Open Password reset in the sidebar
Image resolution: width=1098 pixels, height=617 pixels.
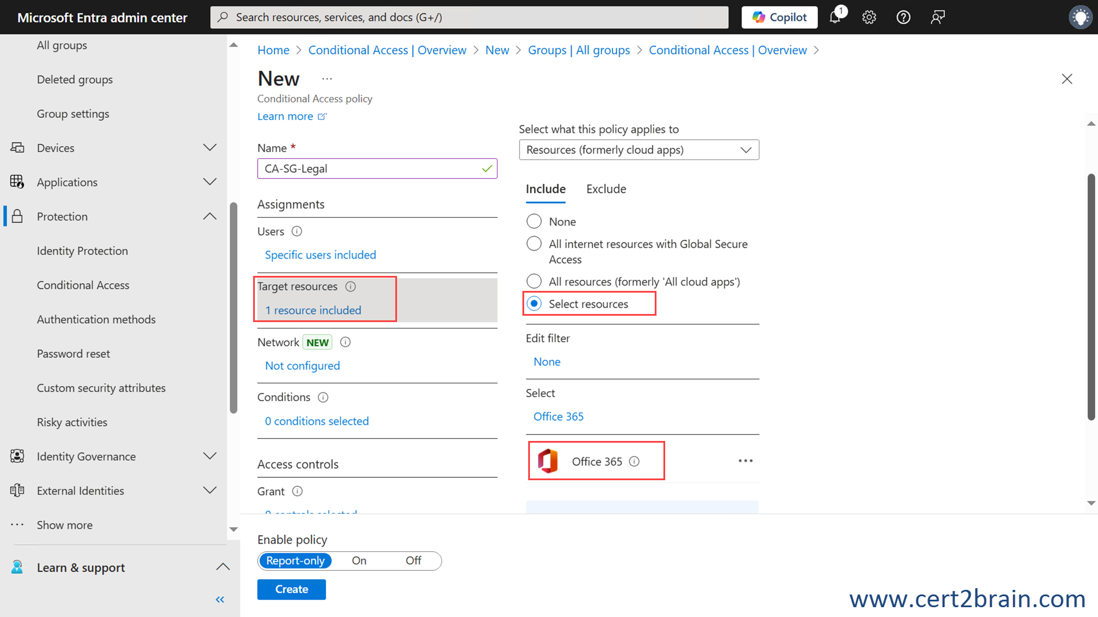tap(73, 354)
